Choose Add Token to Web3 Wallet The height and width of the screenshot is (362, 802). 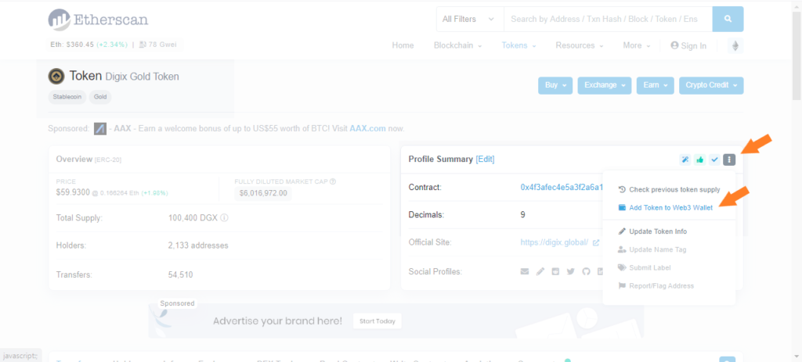point(666,208)
